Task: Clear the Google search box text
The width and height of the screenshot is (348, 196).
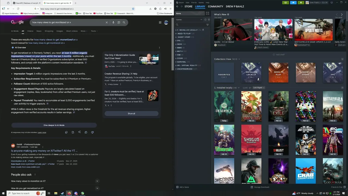Action: point(107,23)
